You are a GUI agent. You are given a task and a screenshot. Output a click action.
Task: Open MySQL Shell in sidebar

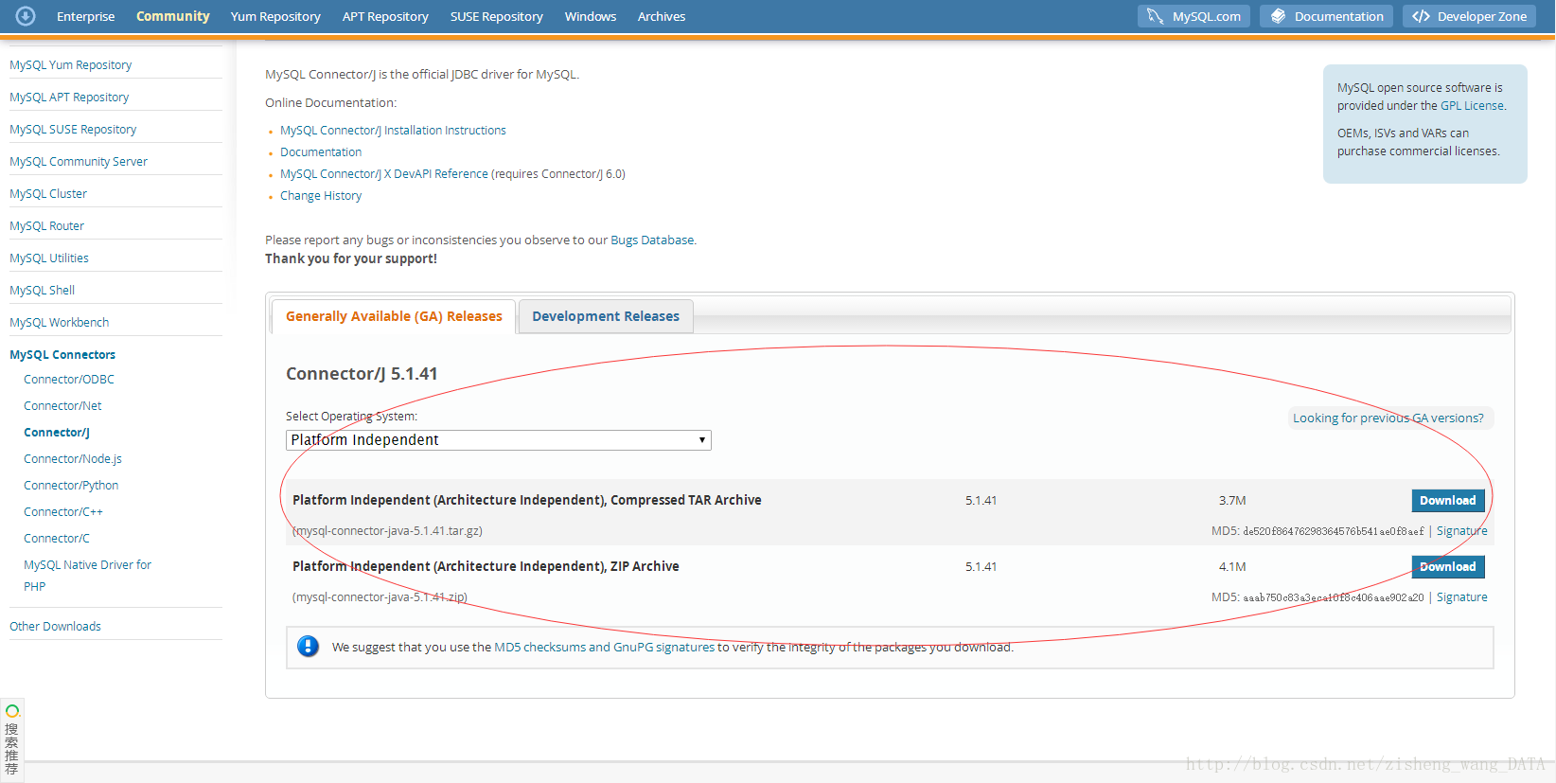click(43, 291)
